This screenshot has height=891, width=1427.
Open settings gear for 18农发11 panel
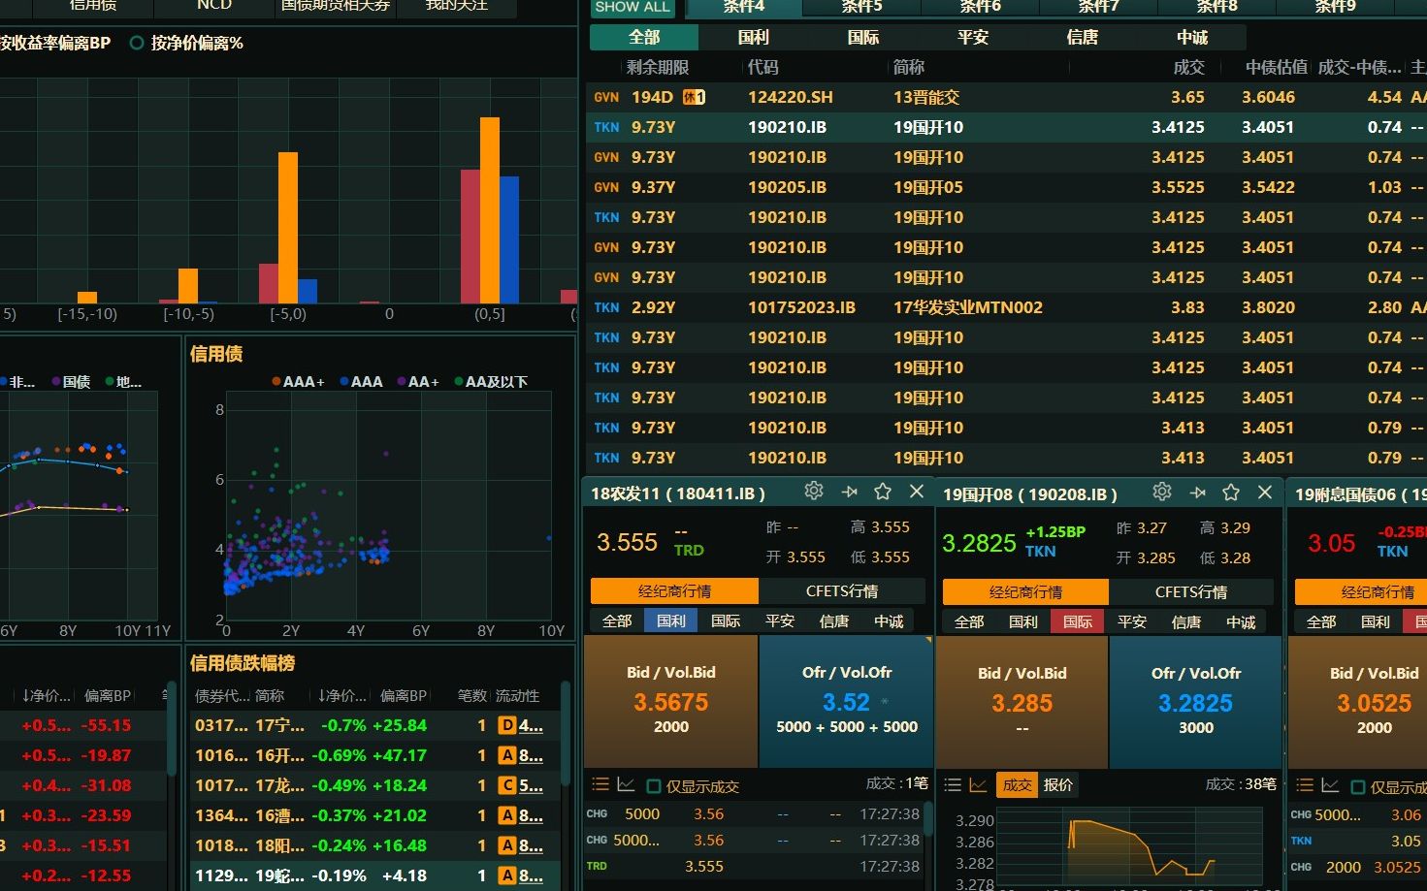point(814,492)
